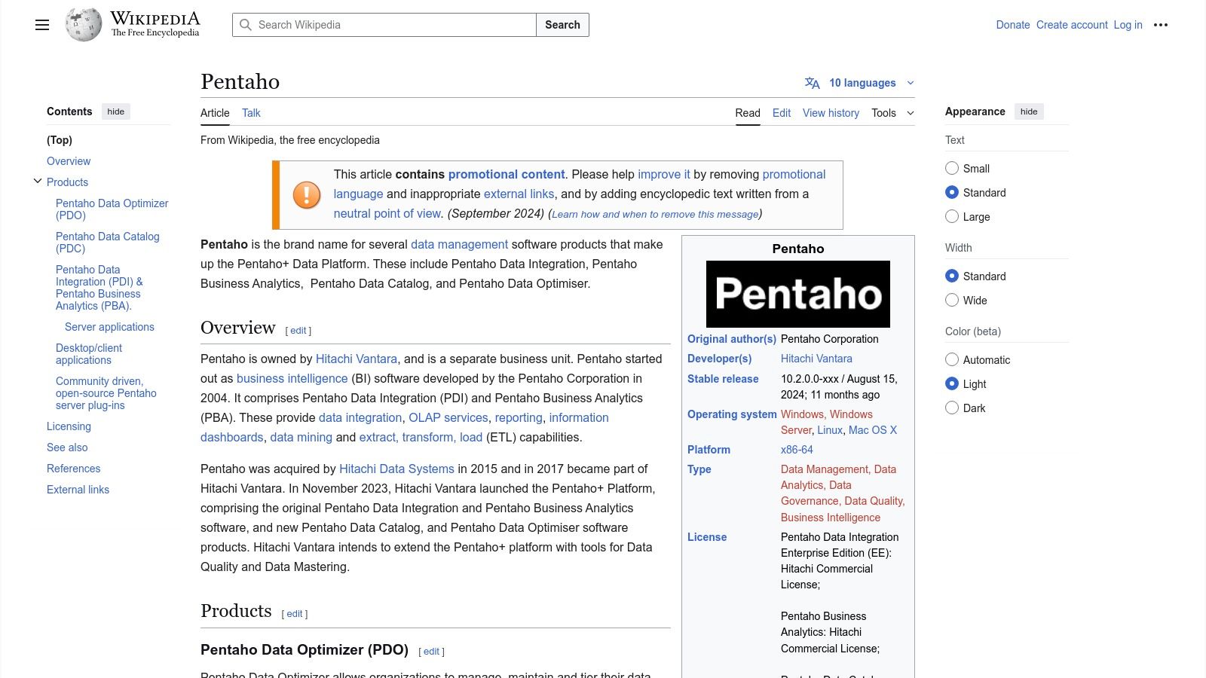Collapse the Products section in contents
The height and width of the screenshot is (678, 1206).
[38, 182]
